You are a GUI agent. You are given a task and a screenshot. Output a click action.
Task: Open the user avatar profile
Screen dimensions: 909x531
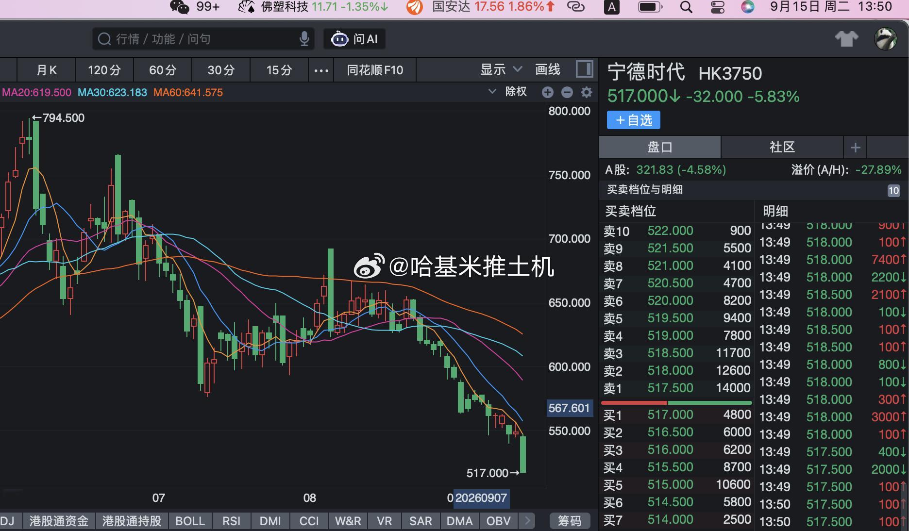tap(886, 39)
